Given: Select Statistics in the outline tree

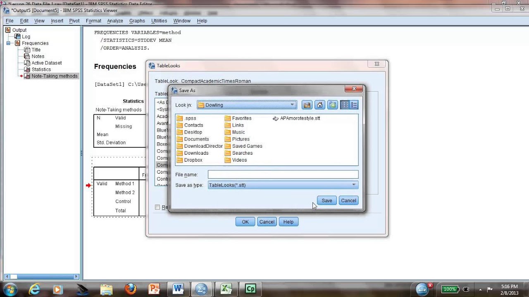Looking at the screenshot, I should tap(38, 70).
